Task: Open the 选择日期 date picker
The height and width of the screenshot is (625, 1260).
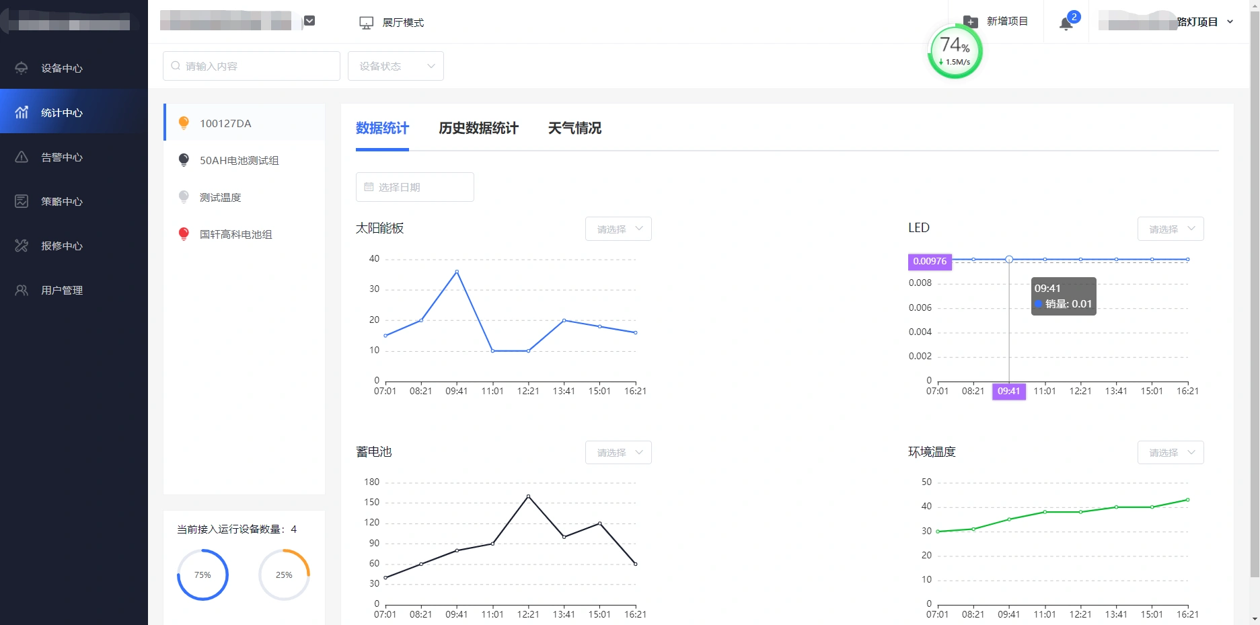Action: point(415,187)
